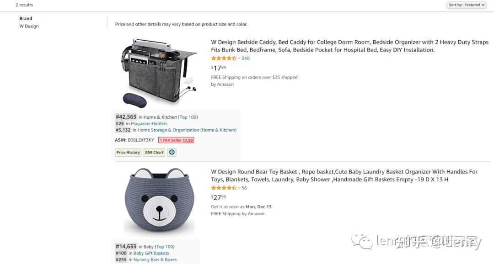Click the star rating of the Bedside Caddy

[x=224, y=58]
